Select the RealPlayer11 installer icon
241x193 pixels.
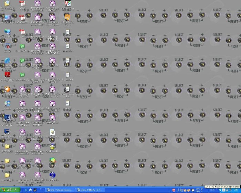tap(52, 146)
